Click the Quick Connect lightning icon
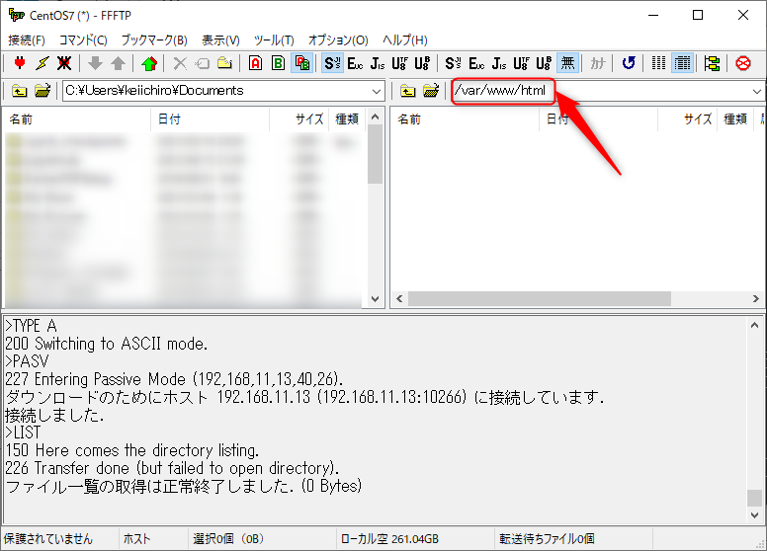This screenshot has height=551, width=767. coord(41,63)
